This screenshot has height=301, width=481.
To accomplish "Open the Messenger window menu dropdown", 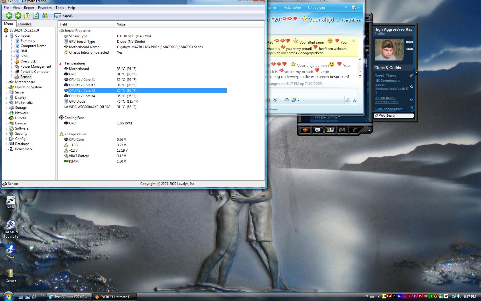I will pos(356,8).
